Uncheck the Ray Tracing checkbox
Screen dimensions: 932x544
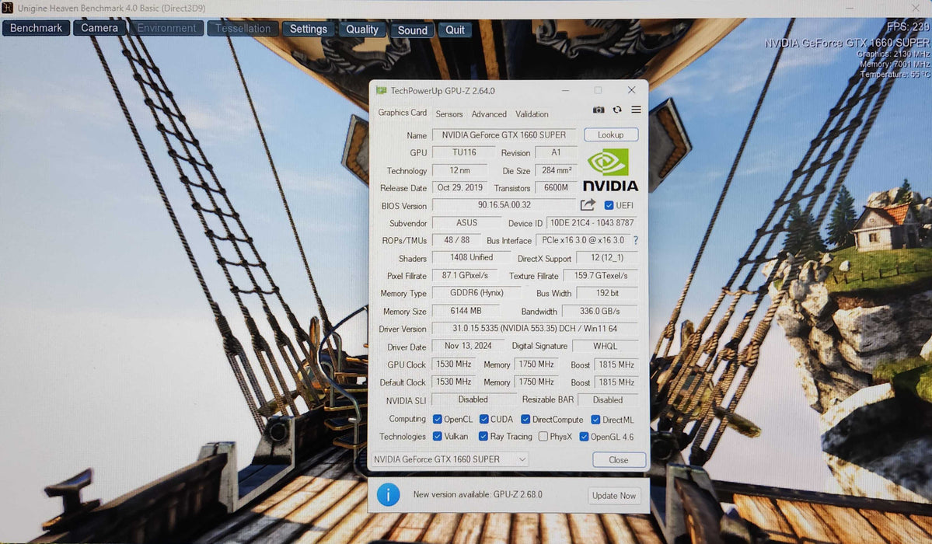pyautogui.click(x=483, y=437)
